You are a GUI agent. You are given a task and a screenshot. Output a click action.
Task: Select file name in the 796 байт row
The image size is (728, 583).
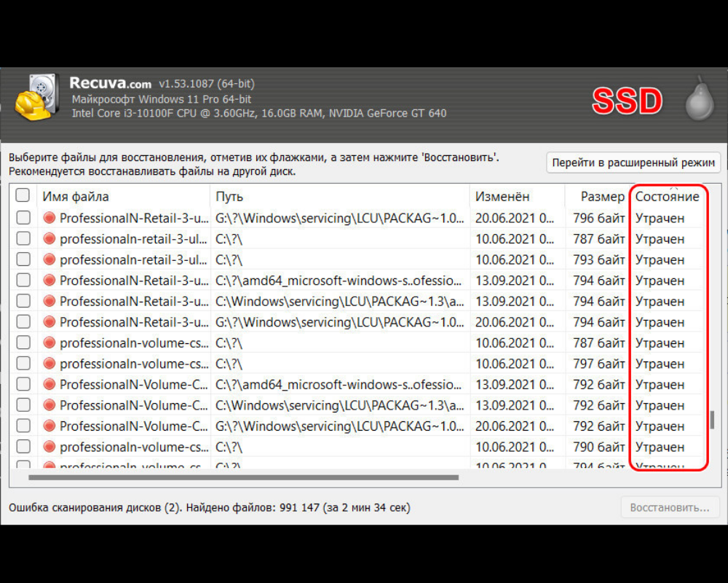pyautogui.click(x=134, y=218)
